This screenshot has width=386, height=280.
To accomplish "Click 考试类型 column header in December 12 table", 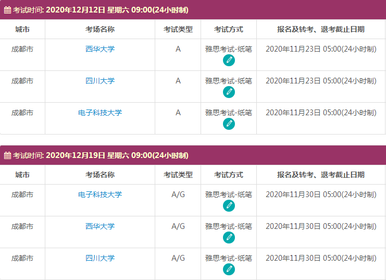I will [178, 29].
